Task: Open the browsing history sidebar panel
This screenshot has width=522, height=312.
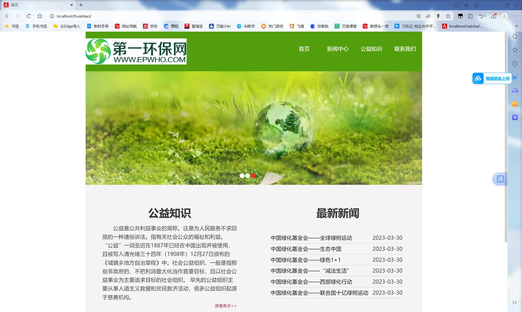Action: [514, 63]
